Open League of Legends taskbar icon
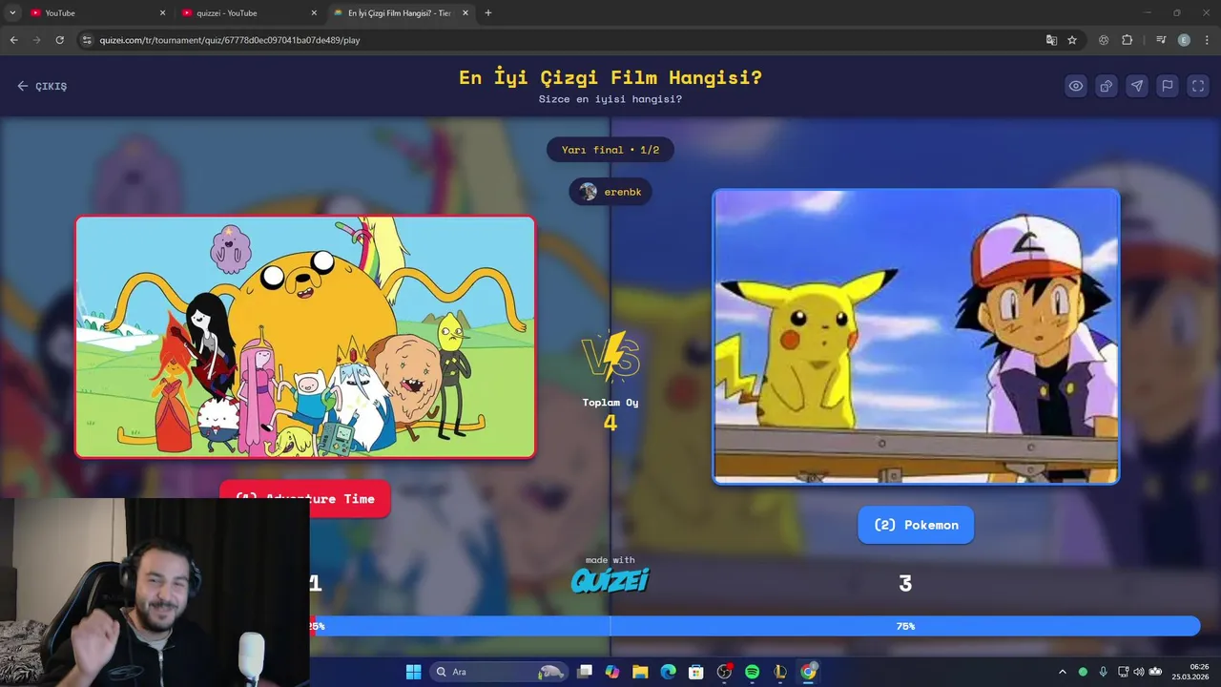The image size is (1221, 687). [780, 672]
